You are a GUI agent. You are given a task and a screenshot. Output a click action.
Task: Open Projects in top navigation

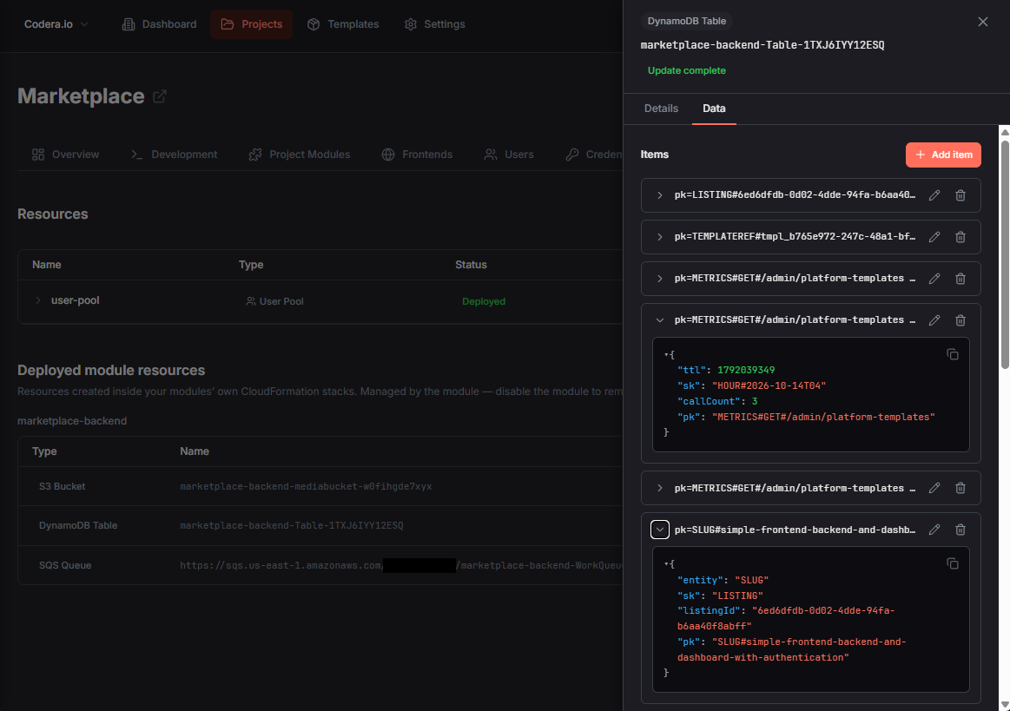[251, 24]
